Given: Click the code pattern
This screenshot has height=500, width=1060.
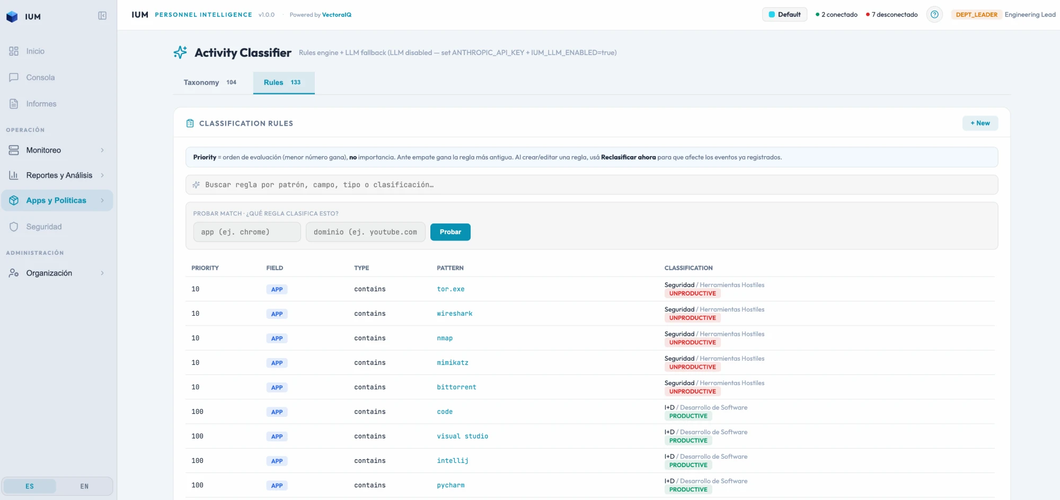Looking at the screenshot, I should coord(445,412).
